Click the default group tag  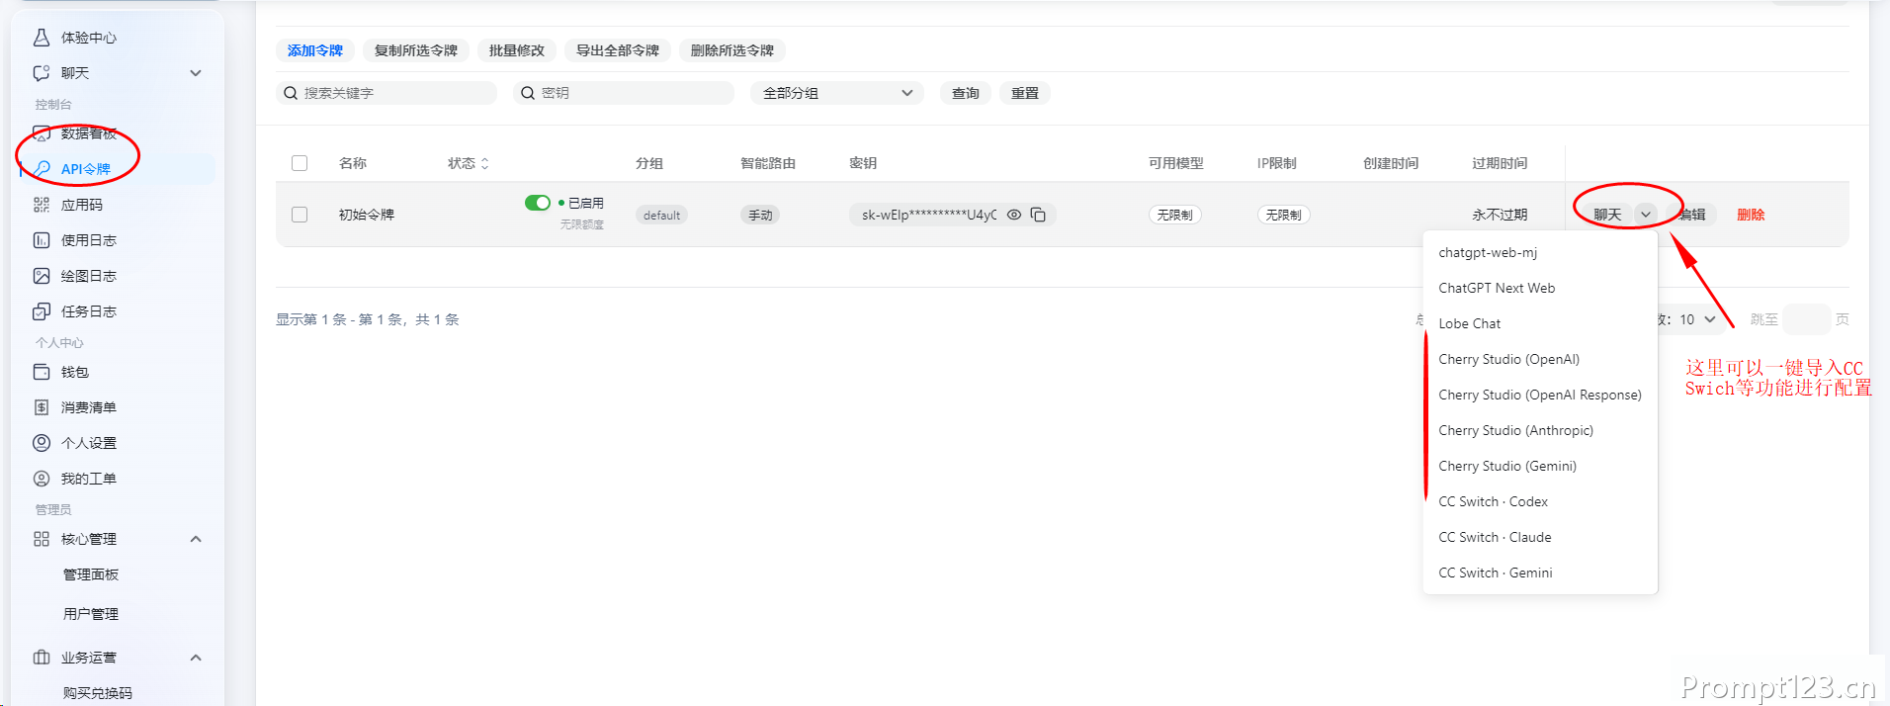(x=661, y=215)
